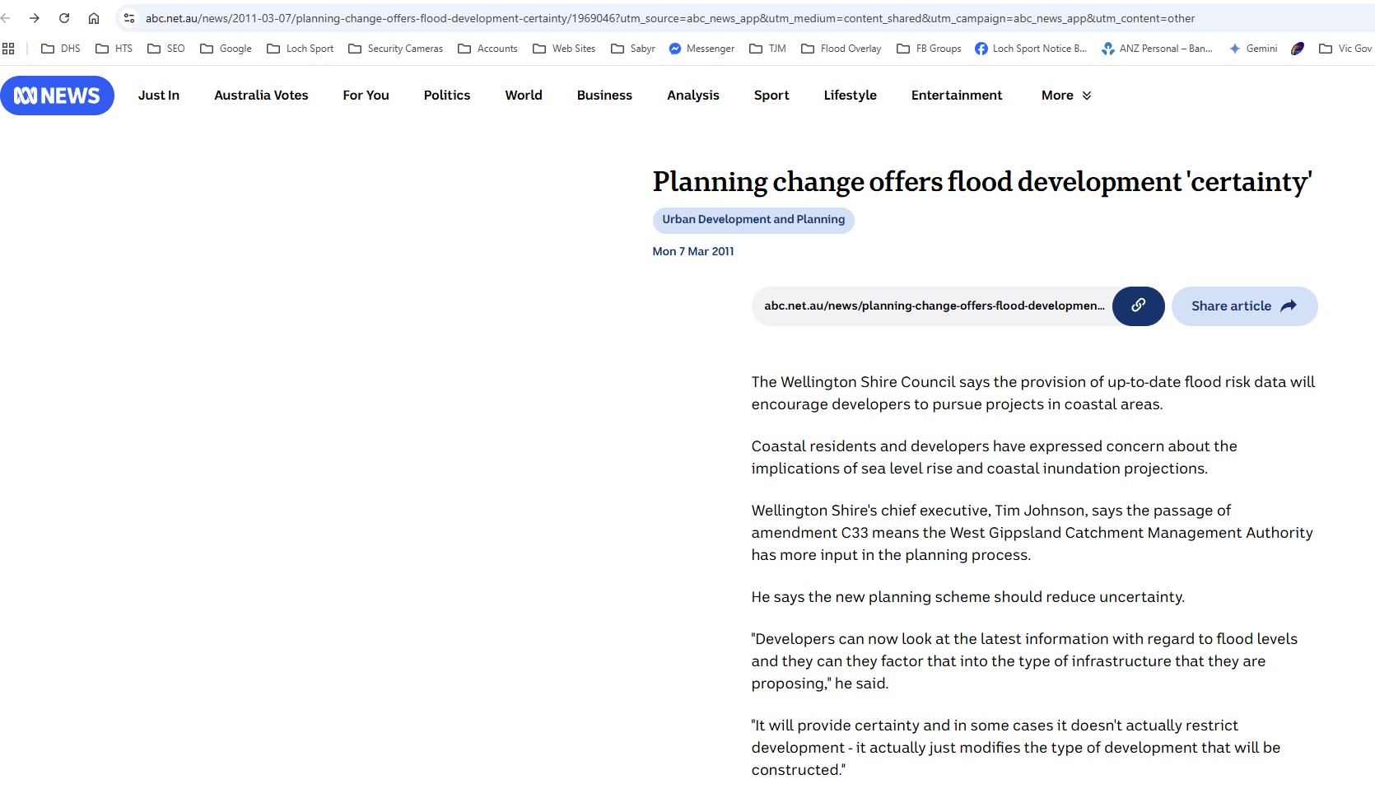Viewport: 1375px width, 812px height.
Task: Click the Share article button
Action: click(1244, 306)
